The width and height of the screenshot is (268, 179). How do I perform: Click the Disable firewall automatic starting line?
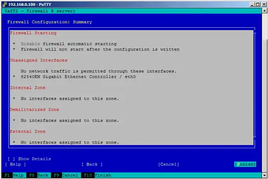(x=69, y=44)
